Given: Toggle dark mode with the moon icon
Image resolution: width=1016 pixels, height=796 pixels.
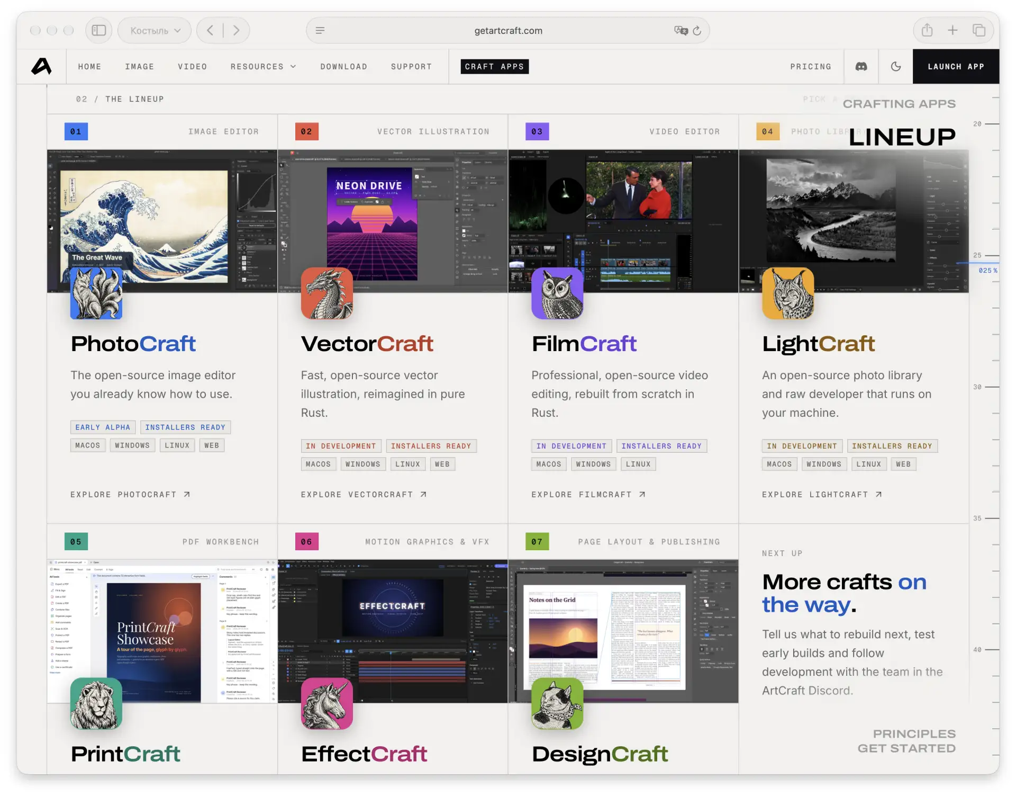Looking at the screenshot, I should coord(895,66).
